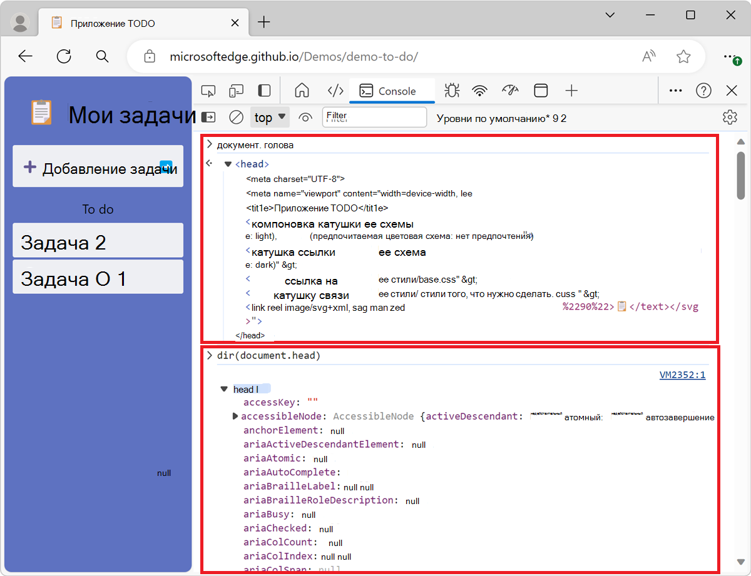Image resolution: width=751 pixels, height=576 pixels.
Task: Add a new DevTools panel with plus icon
Action: [571, 91]
